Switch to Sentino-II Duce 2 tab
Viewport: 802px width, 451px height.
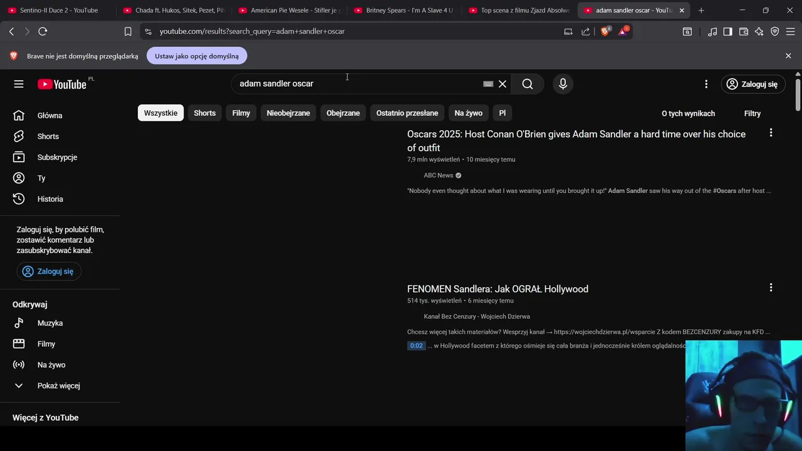point(58,10)
